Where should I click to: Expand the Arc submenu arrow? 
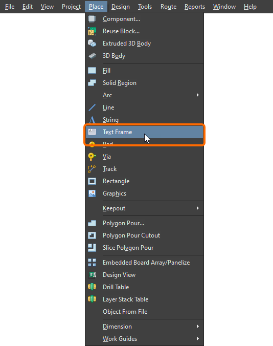click(x=198, y=95)
